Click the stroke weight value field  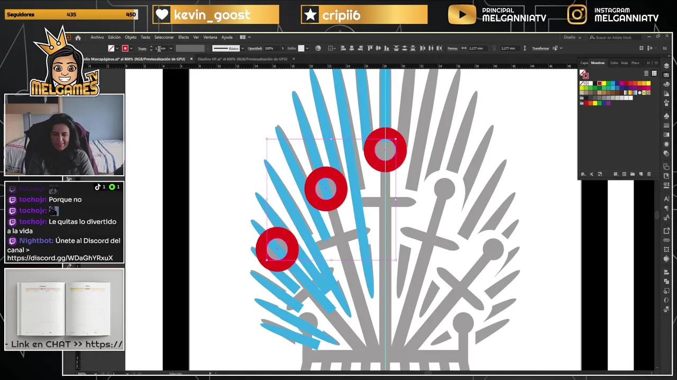[160, 48]
